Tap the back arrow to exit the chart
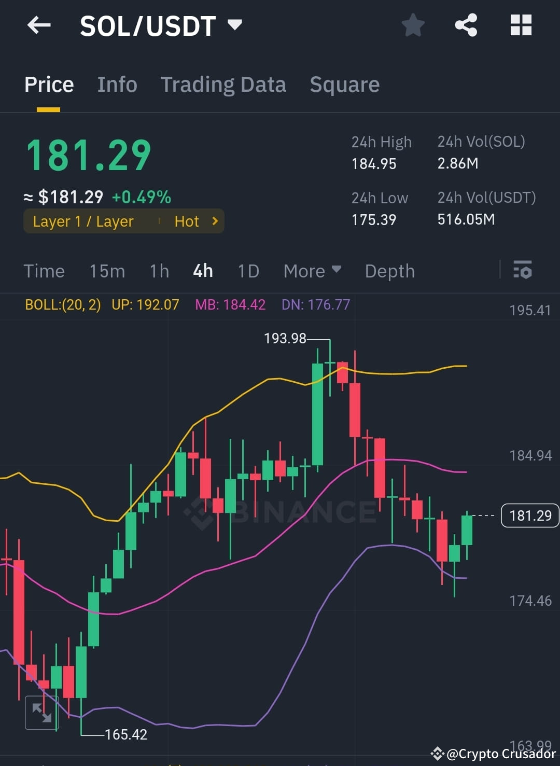The height and width of the screenshot is (766, 560). 39,25
